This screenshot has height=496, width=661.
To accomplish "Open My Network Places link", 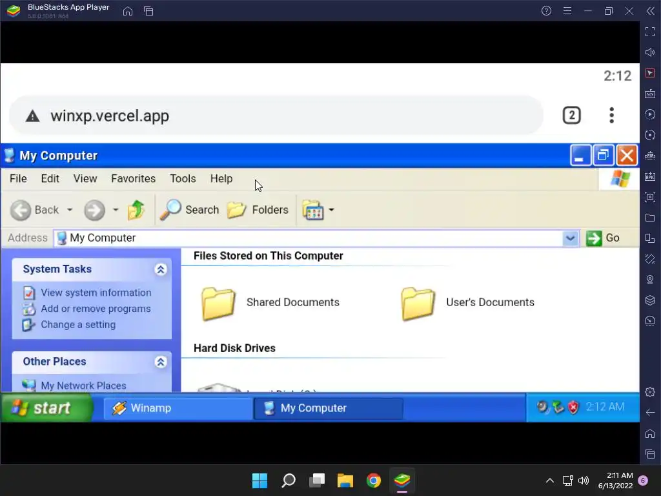I will (x=83, y=386).
